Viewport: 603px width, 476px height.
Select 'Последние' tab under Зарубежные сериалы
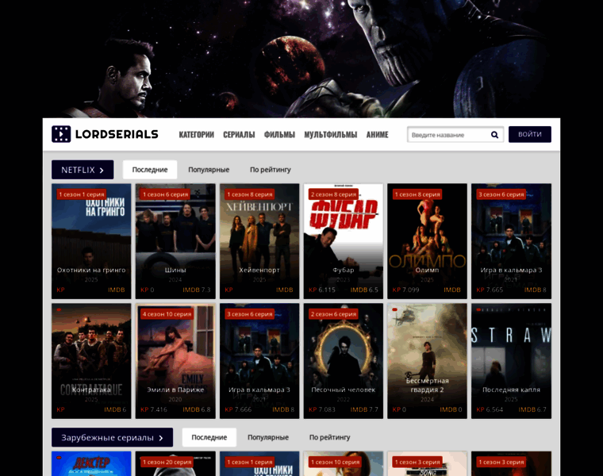click(209, 437)
